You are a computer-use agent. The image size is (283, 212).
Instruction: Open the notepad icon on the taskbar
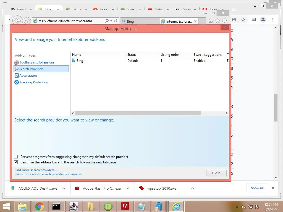coord(141,206)
